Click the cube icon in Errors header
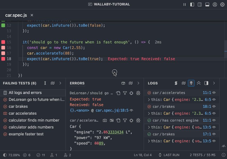This screenshot has height=159, width=227. [x=123, y=83]
